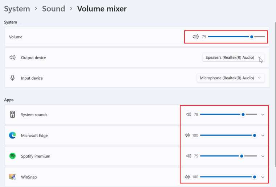
Task: Click the System sounds volume value 78
Action: pos(196,115)
